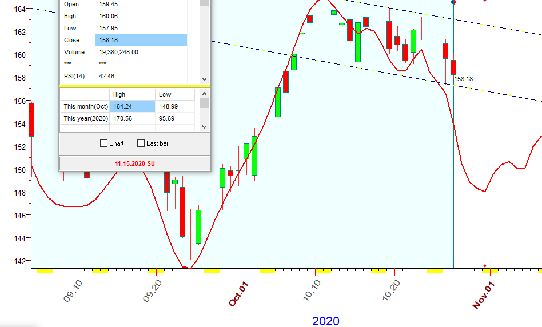Click the High/Low table scrollbar thumb
This screenshot has height=327, width=542.
pos(204,103)
